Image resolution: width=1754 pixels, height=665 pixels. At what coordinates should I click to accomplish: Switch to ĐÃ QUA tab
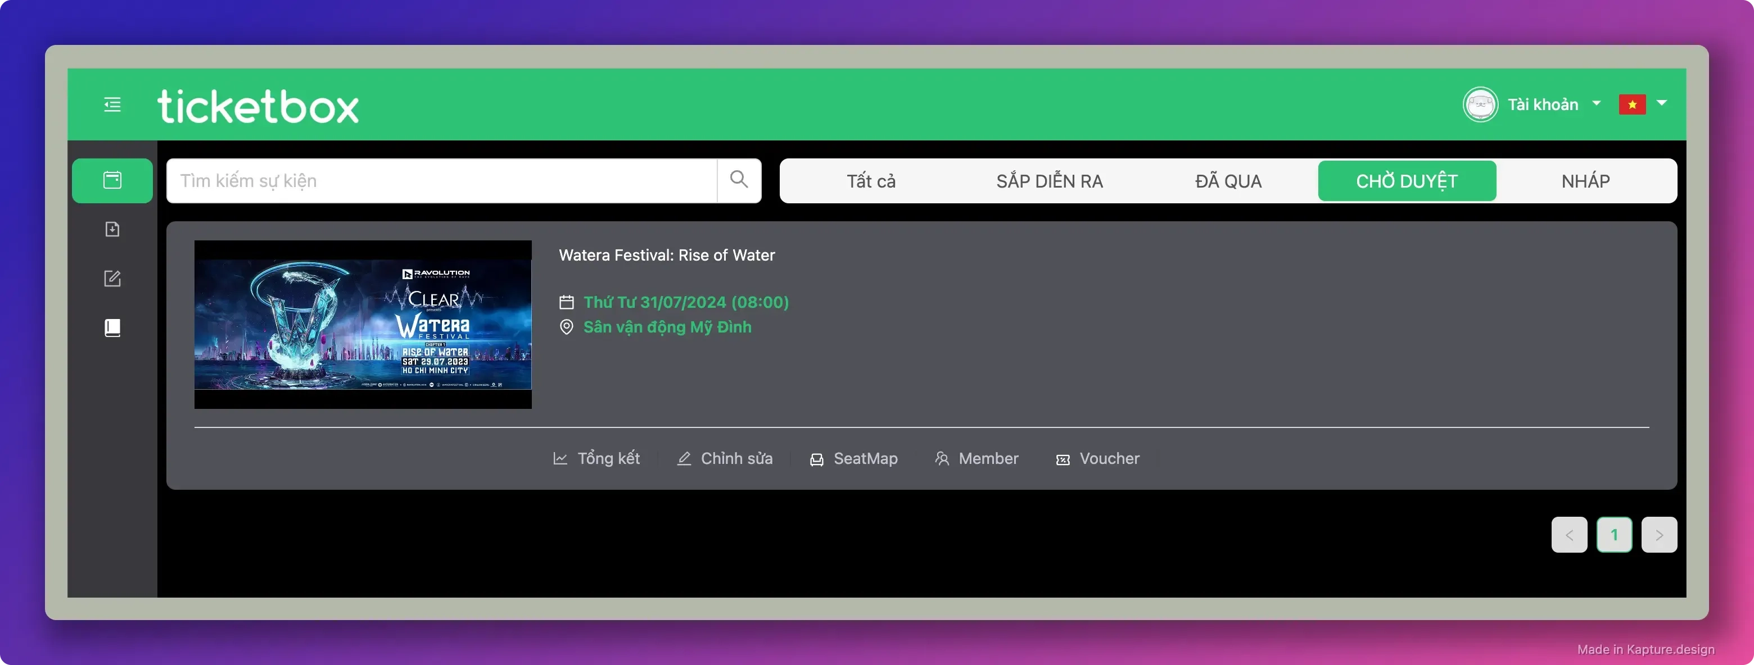tap(1228, 181)
